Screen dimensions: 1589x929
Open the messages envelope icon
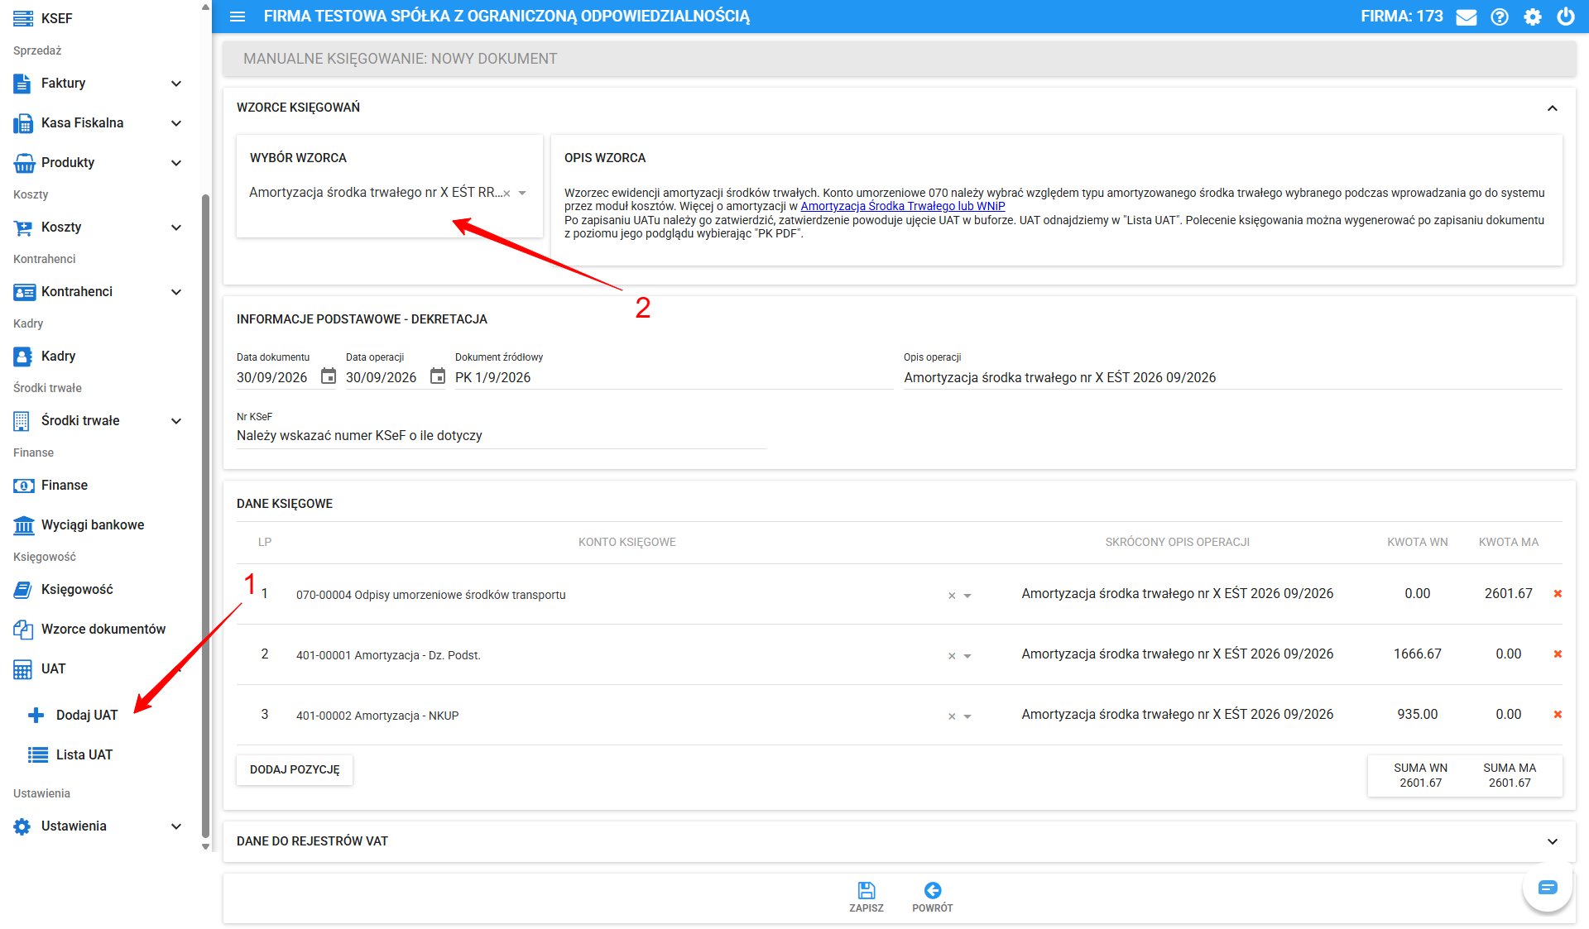point(1467,17)
